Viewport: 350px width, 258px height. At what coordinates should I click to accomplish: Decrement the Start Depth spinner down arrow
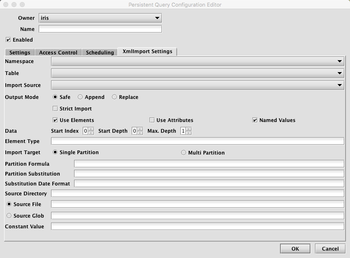coord(140,133)
